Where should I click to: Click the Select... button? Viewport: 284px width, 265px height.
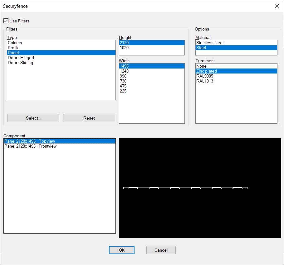pos(33,118)
